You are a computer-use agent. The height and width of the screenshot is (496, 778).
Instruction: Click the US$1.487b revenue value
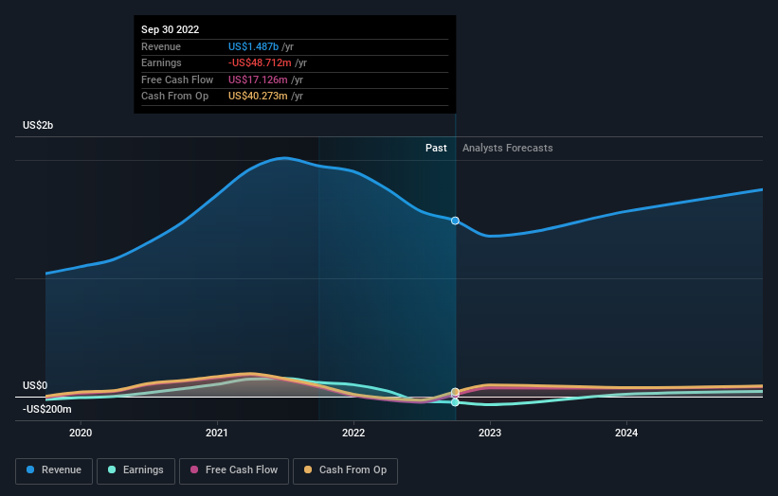point(253,46)
